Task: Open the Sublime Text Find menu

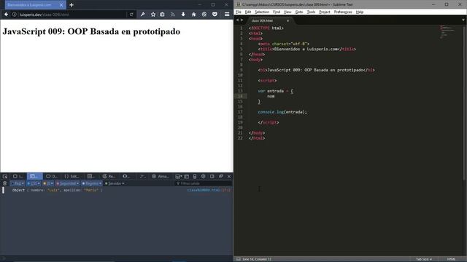Action: (277, 12)
